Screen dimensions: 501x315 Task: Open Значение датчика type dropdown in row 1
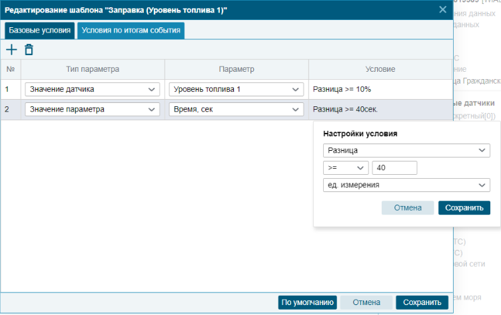click(x=93, y=89)
